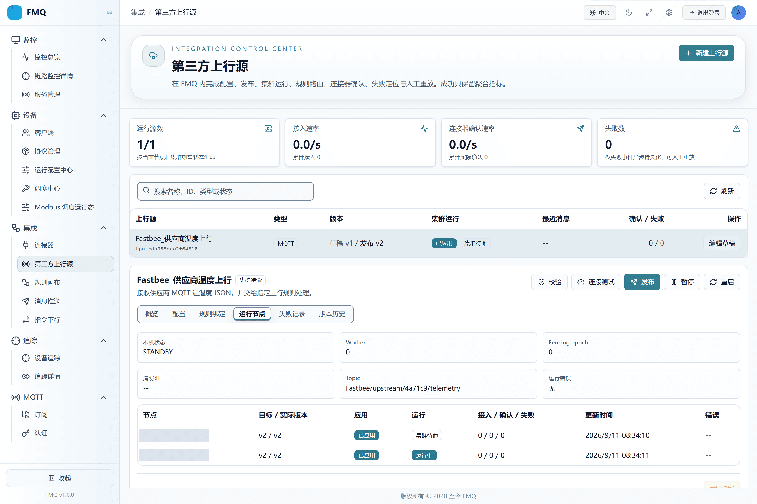This screenshot has height=504, width=757.
Task: Collapse sidebar with 收起 button
Action: [60, 478]
